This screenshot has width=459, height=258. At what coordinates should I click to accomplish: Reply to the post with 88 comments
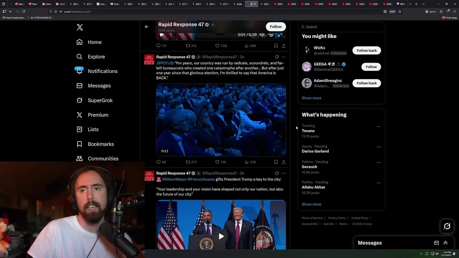tap(161, 162)
